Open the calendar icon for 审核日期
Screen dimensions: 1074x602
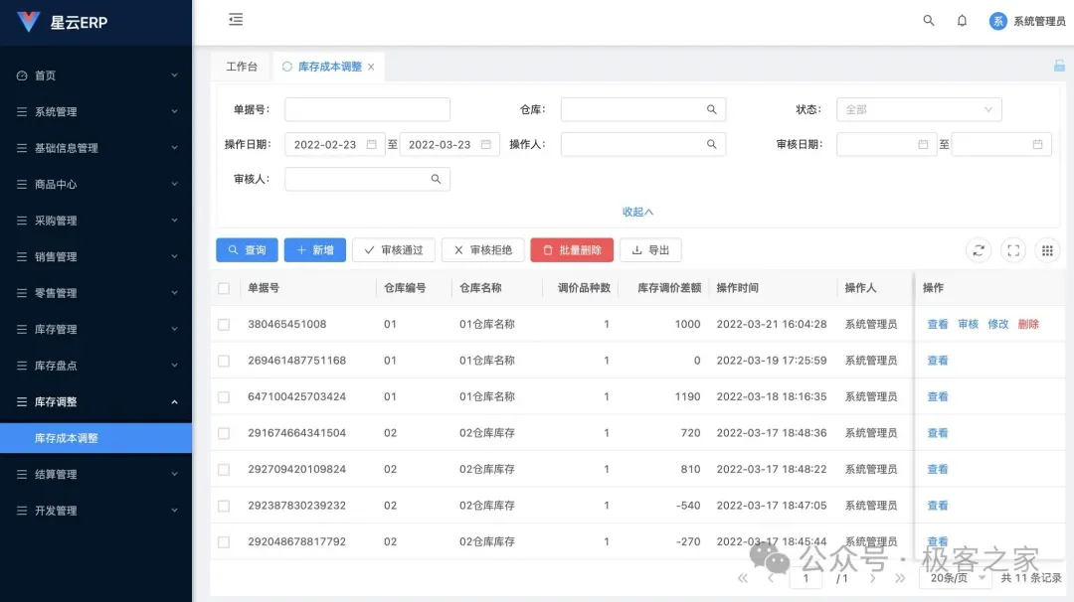point(923,144)
